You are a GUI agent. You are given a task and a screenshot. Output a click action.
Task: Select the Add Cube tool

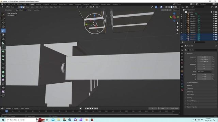point(3,48)
